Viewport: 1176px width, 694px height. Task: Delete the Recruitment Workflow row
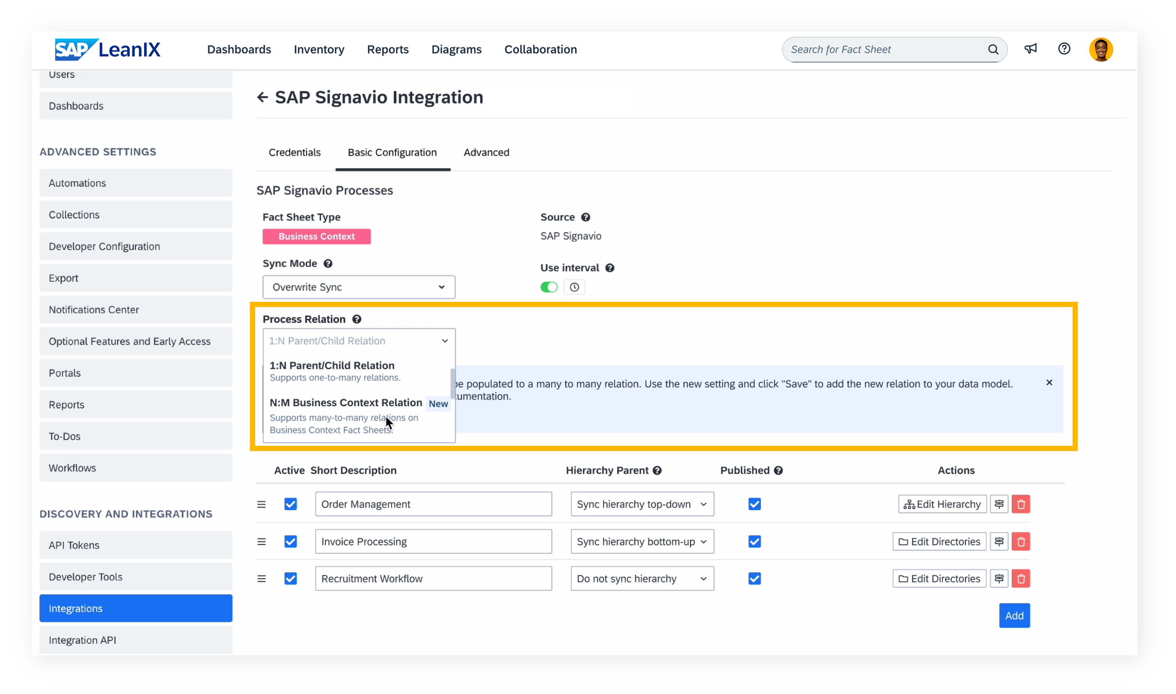point(1021,579)
